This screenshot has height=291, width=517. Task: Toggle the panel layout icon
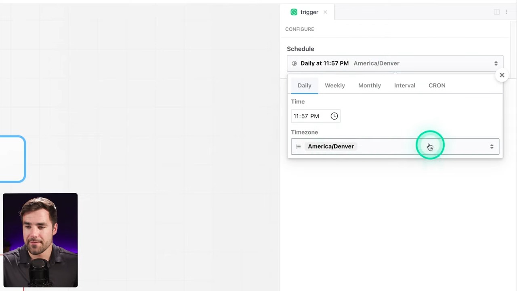(497, 12)
